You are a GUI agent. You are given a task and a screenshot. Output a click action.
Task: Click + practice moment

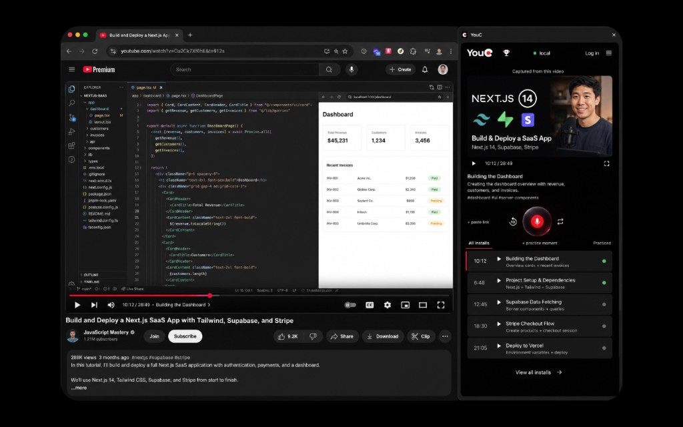[540, 243]
